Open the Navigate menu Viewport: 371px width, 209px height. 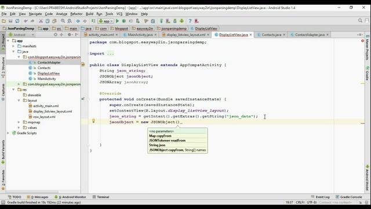click(x=35, y=14)
